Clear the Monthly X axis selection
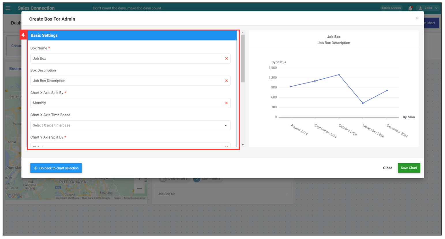 [x=226, y=103]
